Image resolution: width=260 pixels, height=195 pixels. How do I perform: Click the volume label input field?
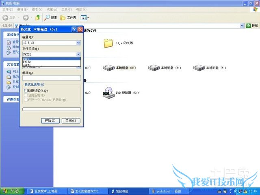(x=52, y=78)
